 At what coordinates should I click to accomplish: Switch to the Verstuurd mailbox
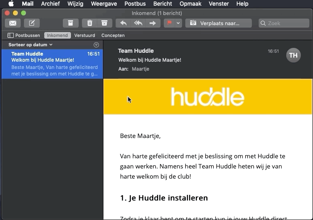84,35
